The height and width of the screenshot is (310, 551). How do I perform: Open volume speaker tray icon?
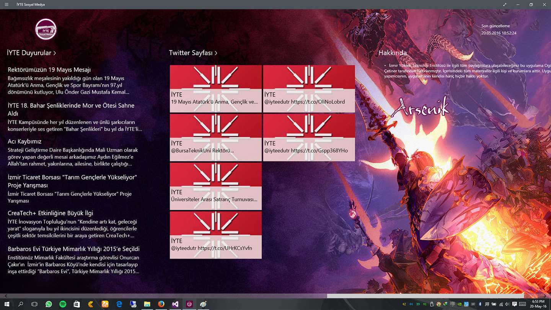507,304
